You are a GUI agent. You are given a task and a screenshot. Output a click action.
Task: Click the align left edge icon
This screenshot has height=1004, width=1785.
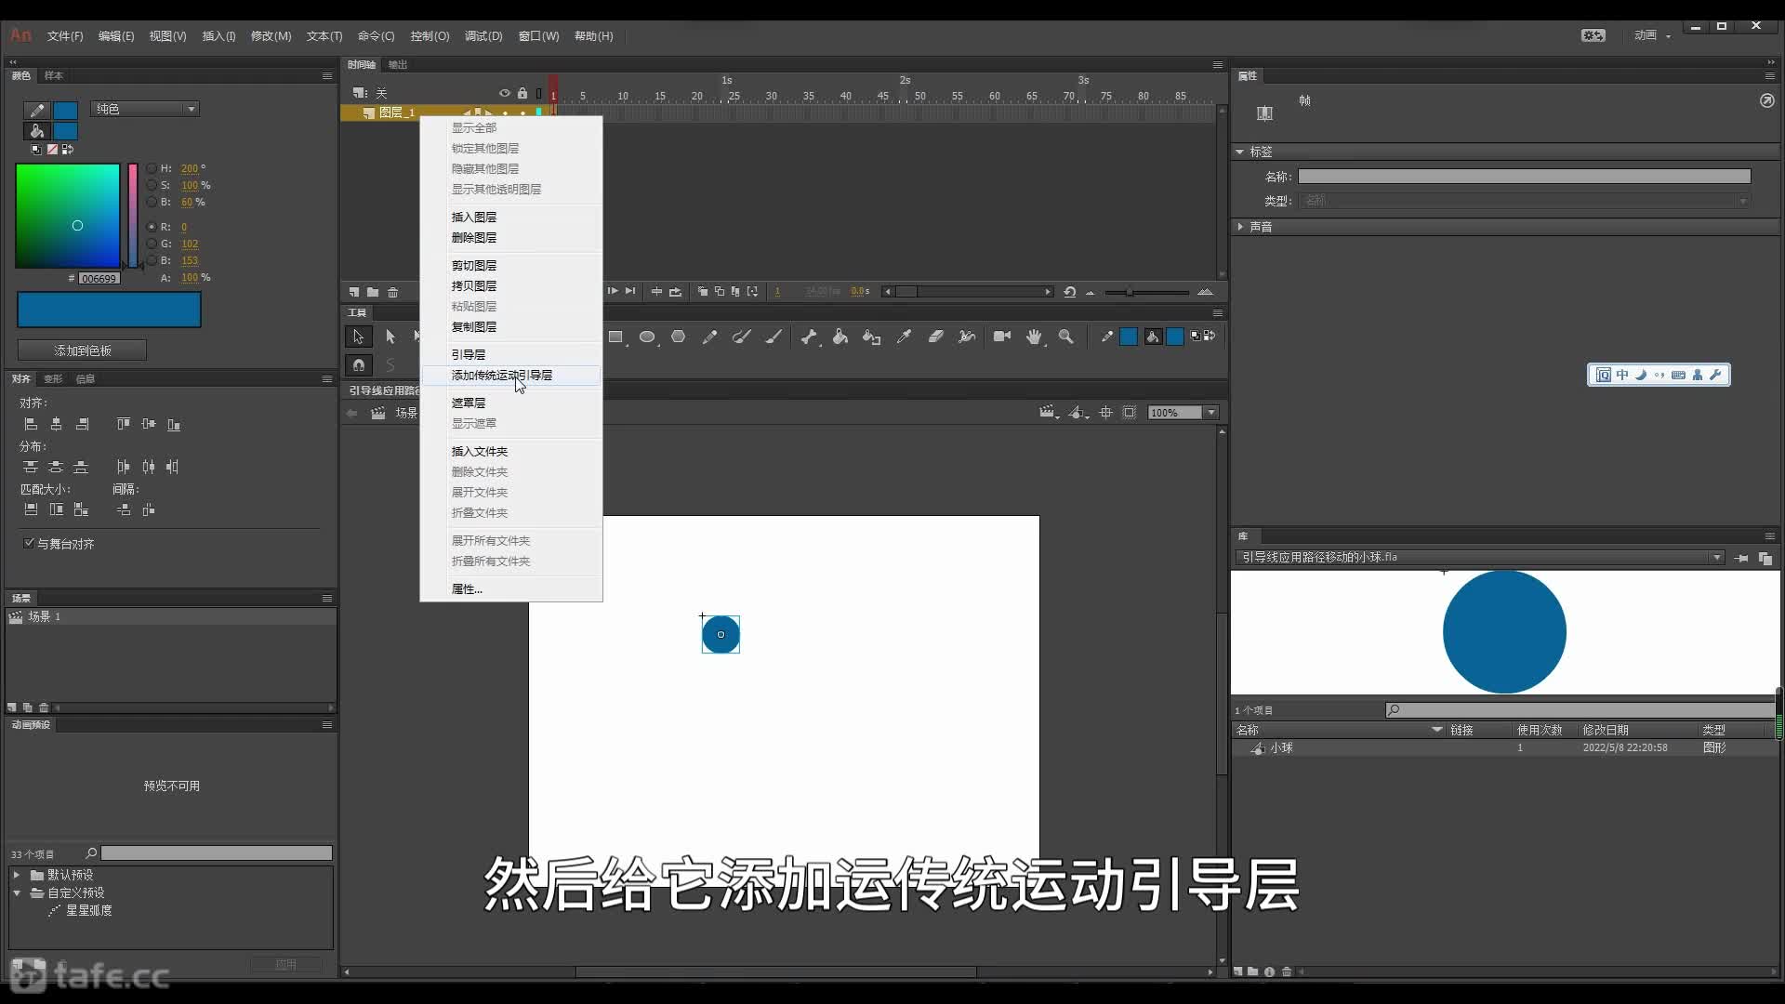pos(31,424)
